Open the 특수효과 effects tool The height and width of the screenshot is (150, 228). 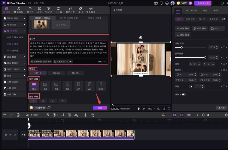tap(91, 10)
